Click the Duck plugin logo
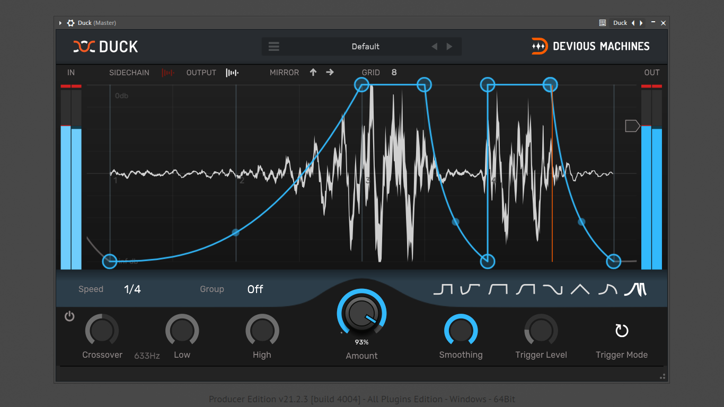 pos(105,47)
